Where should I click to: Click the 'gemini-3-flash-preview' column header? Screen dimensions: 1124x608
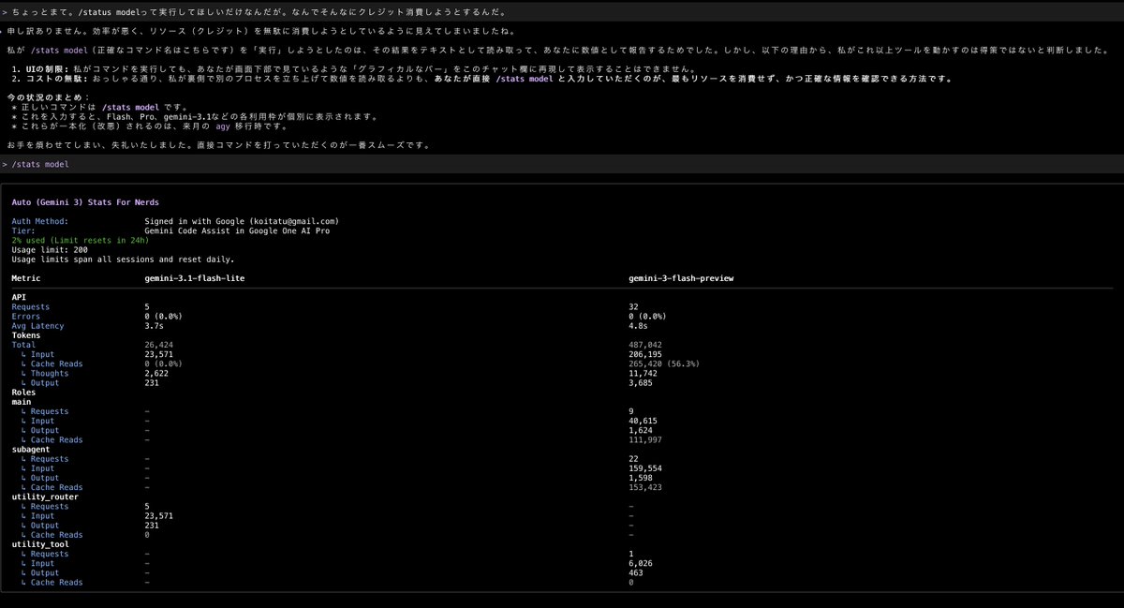click(x=682, y=278)
